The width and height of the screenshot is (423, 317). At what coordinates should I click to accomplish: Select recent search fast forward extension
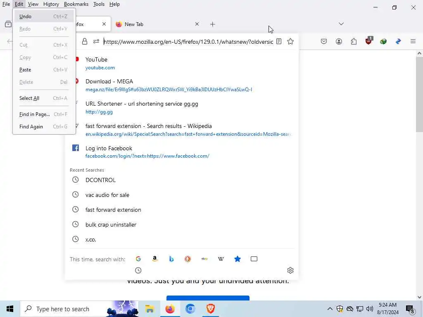[x=182, y=209]
